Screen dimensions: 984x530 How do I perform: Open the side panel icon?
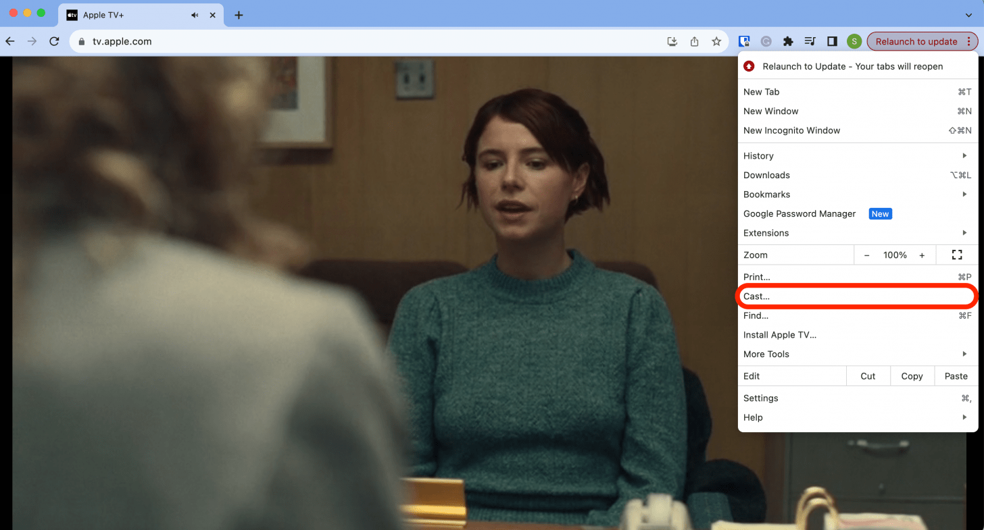832,41
